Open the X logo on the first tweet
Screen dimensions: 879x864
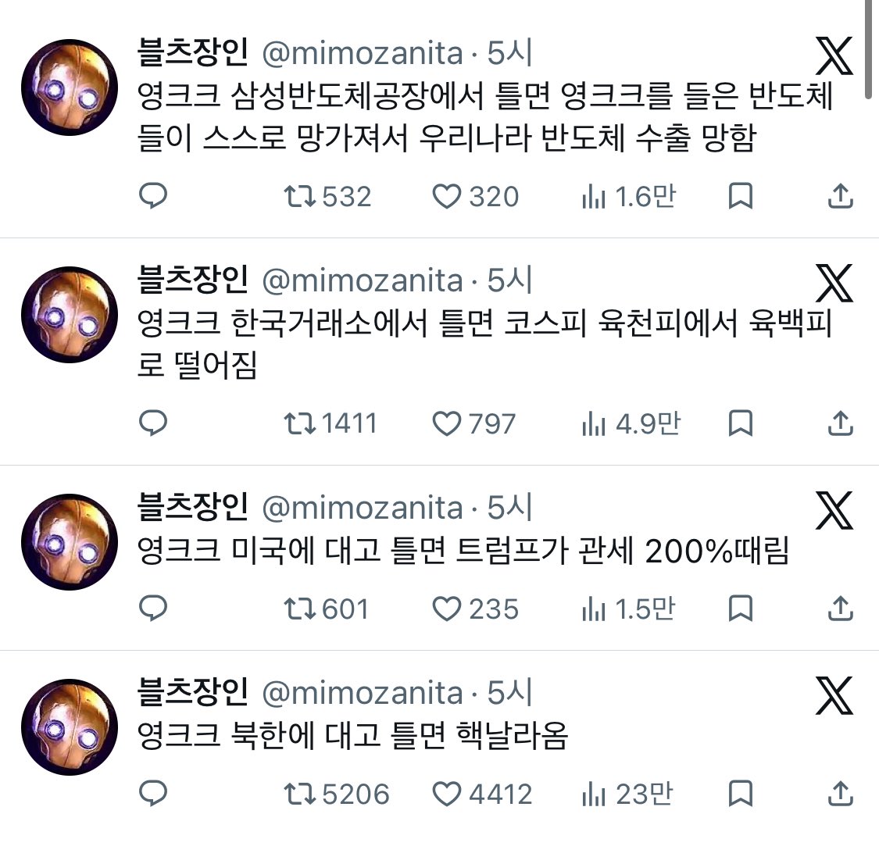[834, 56]
